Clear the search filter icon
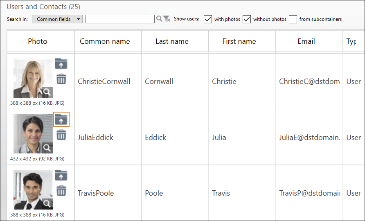 pyautogui.click(x=167, y=19)
